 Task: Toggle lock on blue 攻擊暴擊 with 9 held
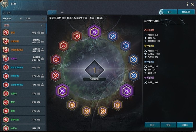click(x=43, y=76)
